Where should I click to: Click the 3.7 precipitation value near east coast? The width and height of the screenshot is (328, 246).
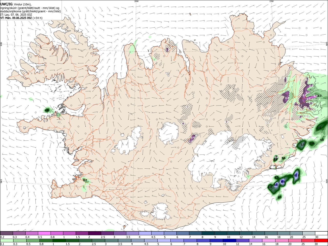pyautogui.click(x=302, y=145)
